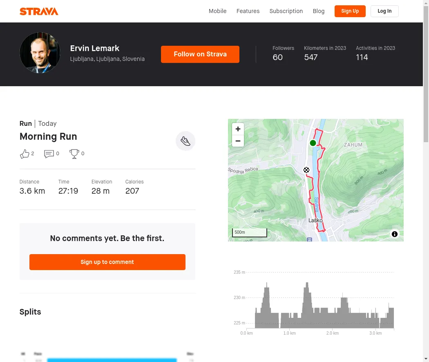Click the 500m map scale bar
This screenshot has height=362, width=429.
(x=250, y=232)
